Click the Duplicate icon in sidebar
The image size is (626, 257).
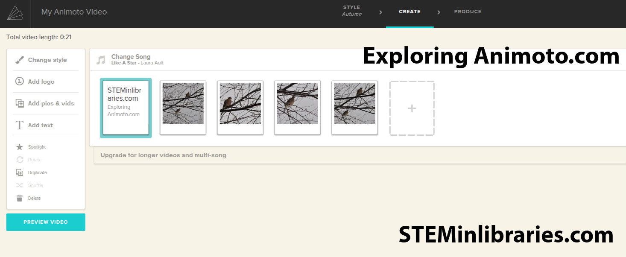tap(20, 173)
